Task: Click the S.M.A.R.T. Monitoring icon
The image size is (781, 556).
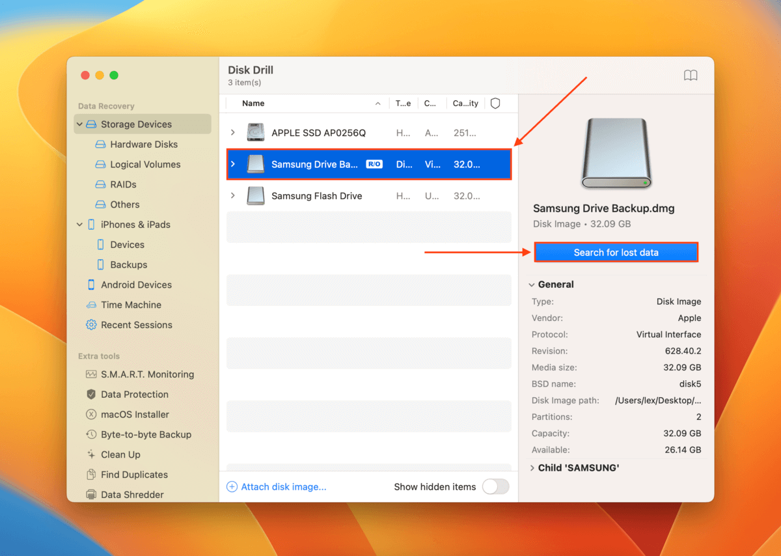Action: [91, 374]
